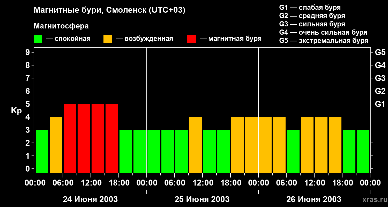The image size is (388, 207).
Task: Select the green bar for 25 June 15:00–18:00
Action: click(x=223, y=151)
